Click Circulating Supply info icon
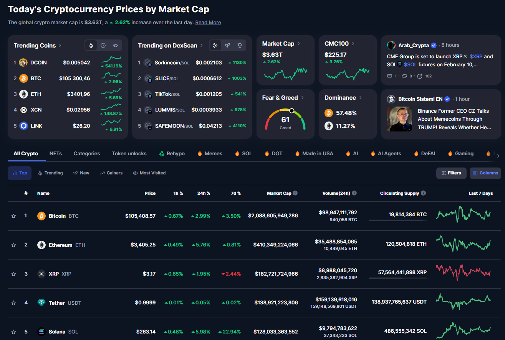 click(x=423, y=193)
